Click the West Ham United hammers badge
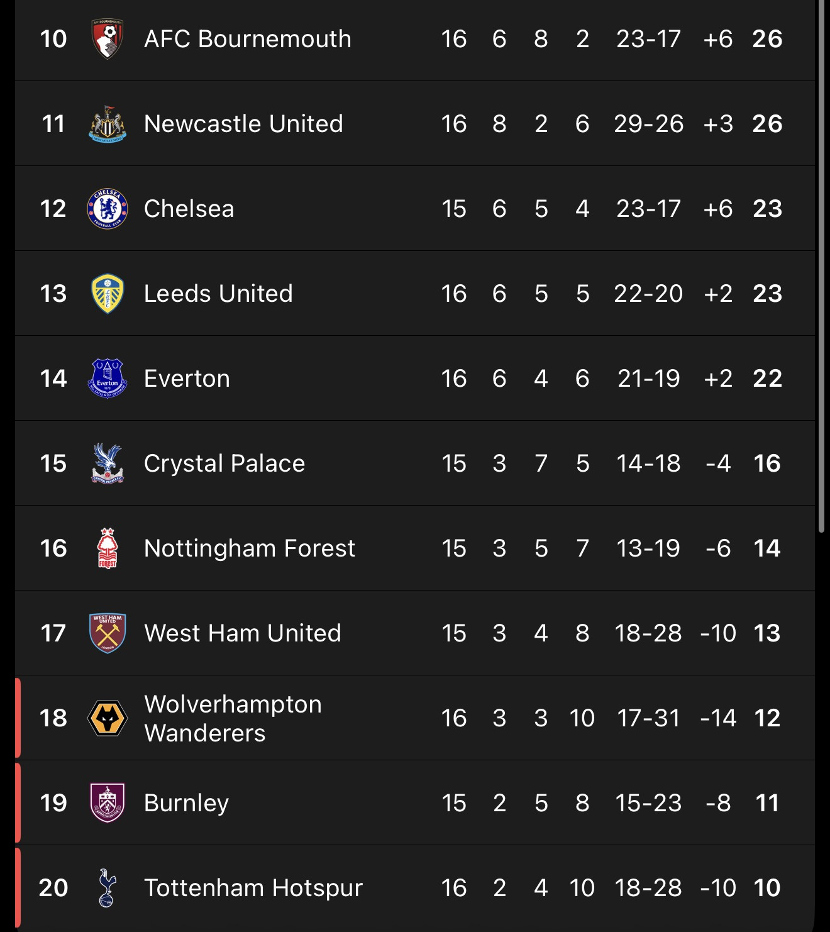Viewport: 830px width, 932px height. [108, 633]
